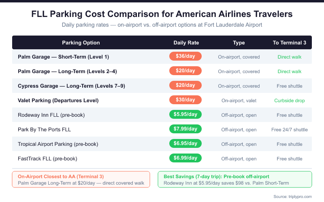Select the Type column header
Image resolution: width=324 pixels, height=202 pixels.
coord(239,43)
